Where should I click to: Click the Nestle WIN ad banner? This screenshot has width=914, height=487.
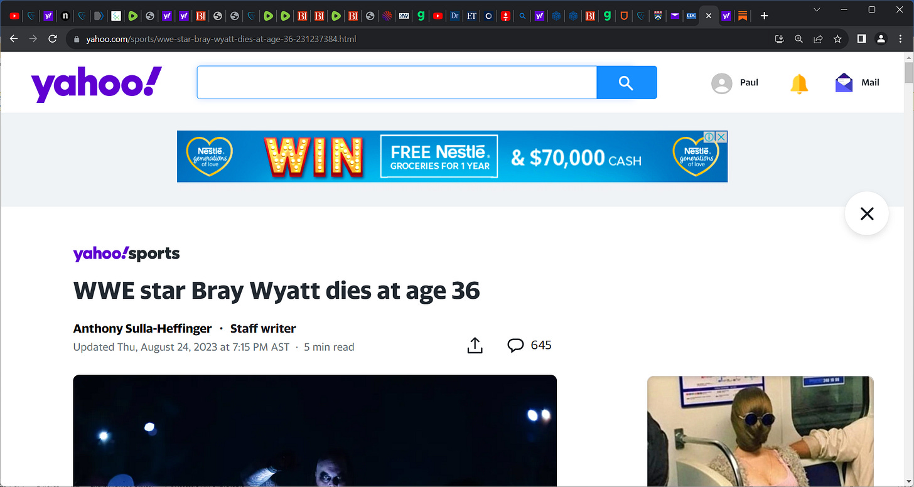(x=452, y=156)
